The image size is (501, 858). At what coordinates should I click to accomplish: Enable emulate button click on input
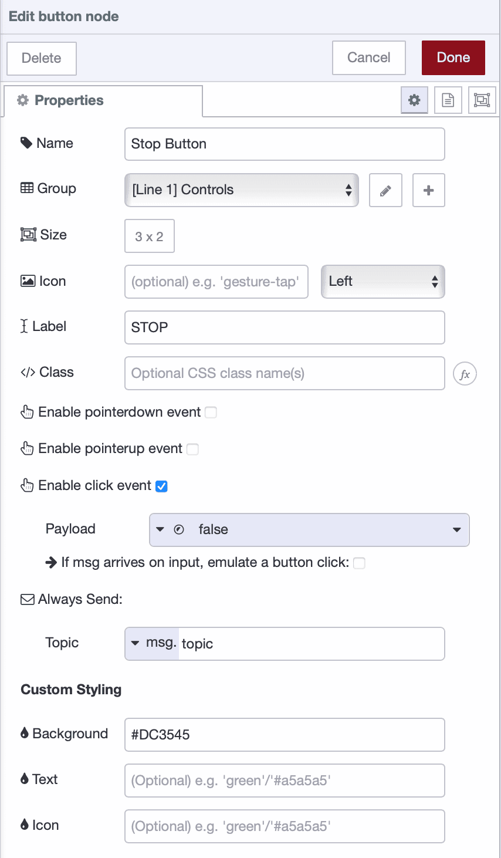click(x=359, y=563)
